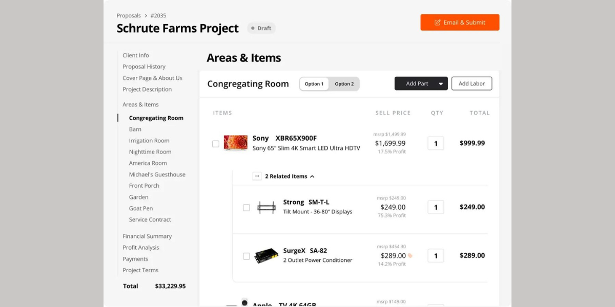Select Michael's Guesthouse area
The image size is (615, 307).
(157, 174)
